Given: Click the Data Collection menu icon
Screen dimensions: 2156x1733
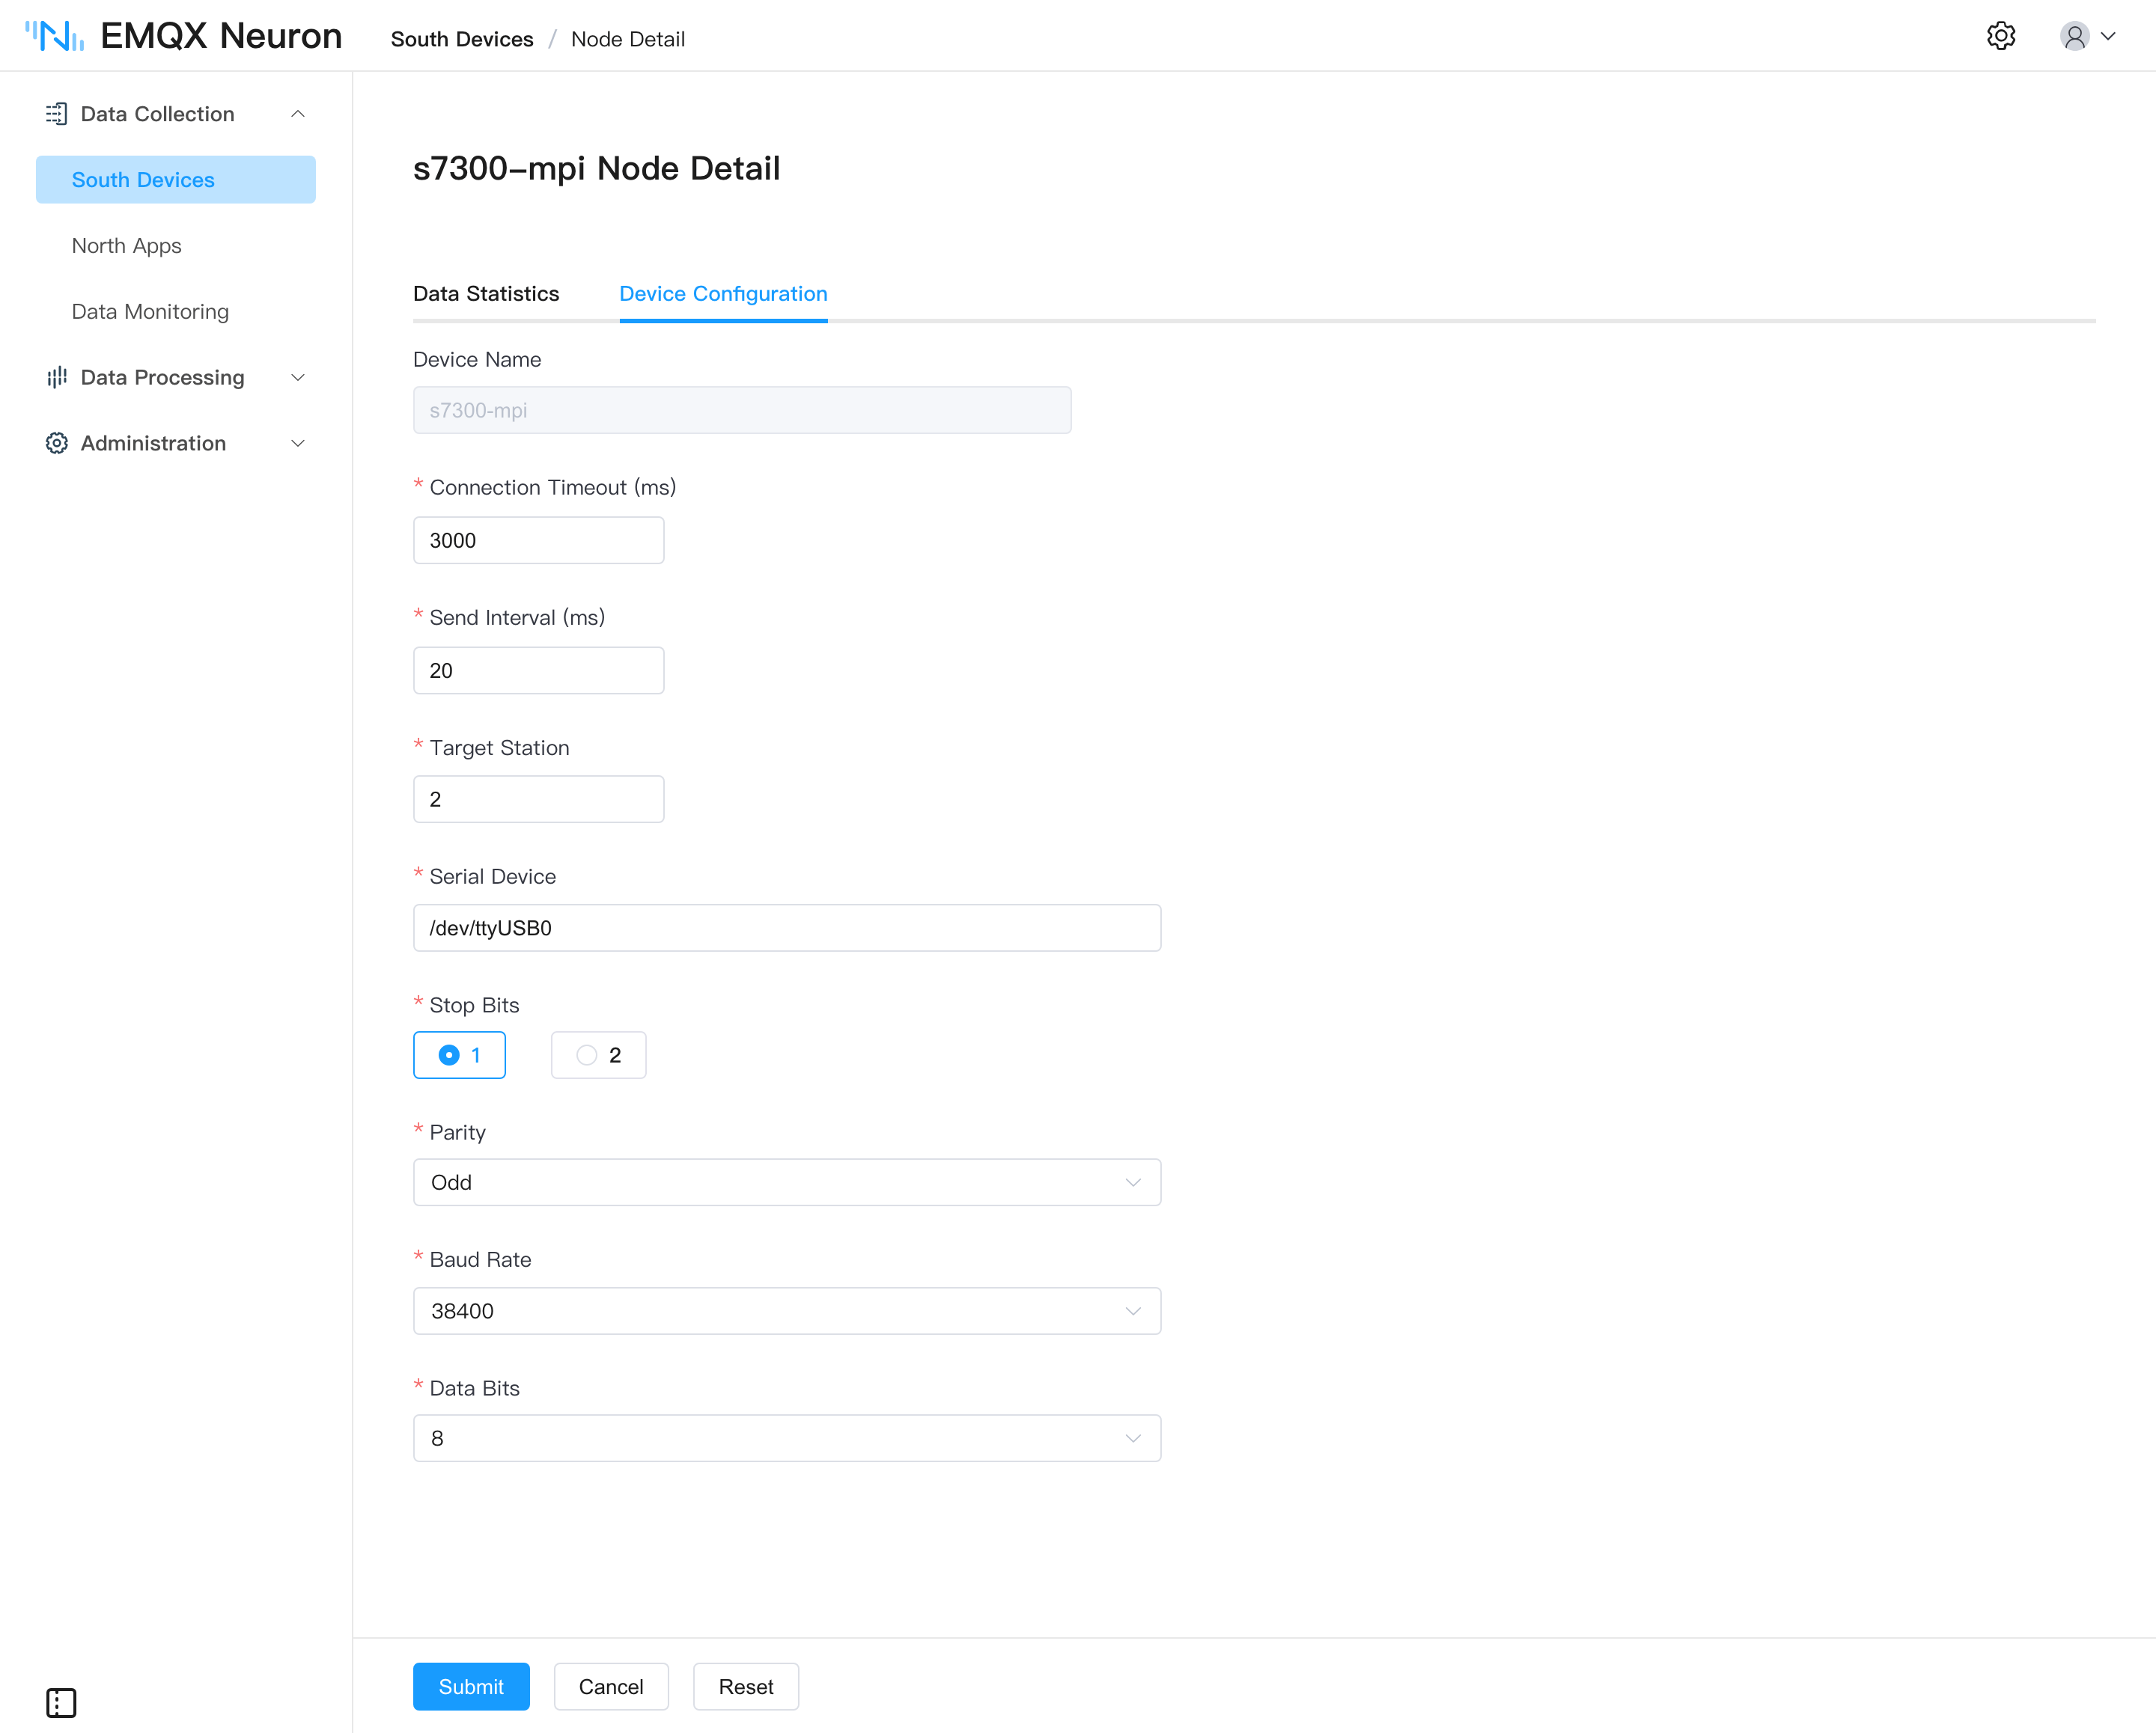Looking at the screenshot, I should click(x=57, y=114).
